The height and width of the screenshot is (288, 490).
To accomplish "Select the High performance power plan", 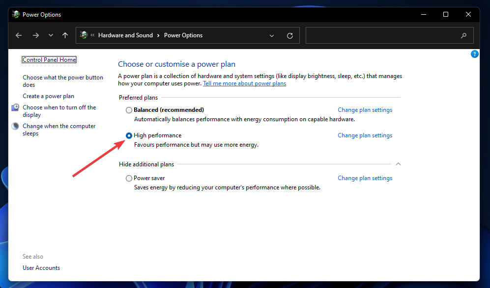I will pos(128,135).
